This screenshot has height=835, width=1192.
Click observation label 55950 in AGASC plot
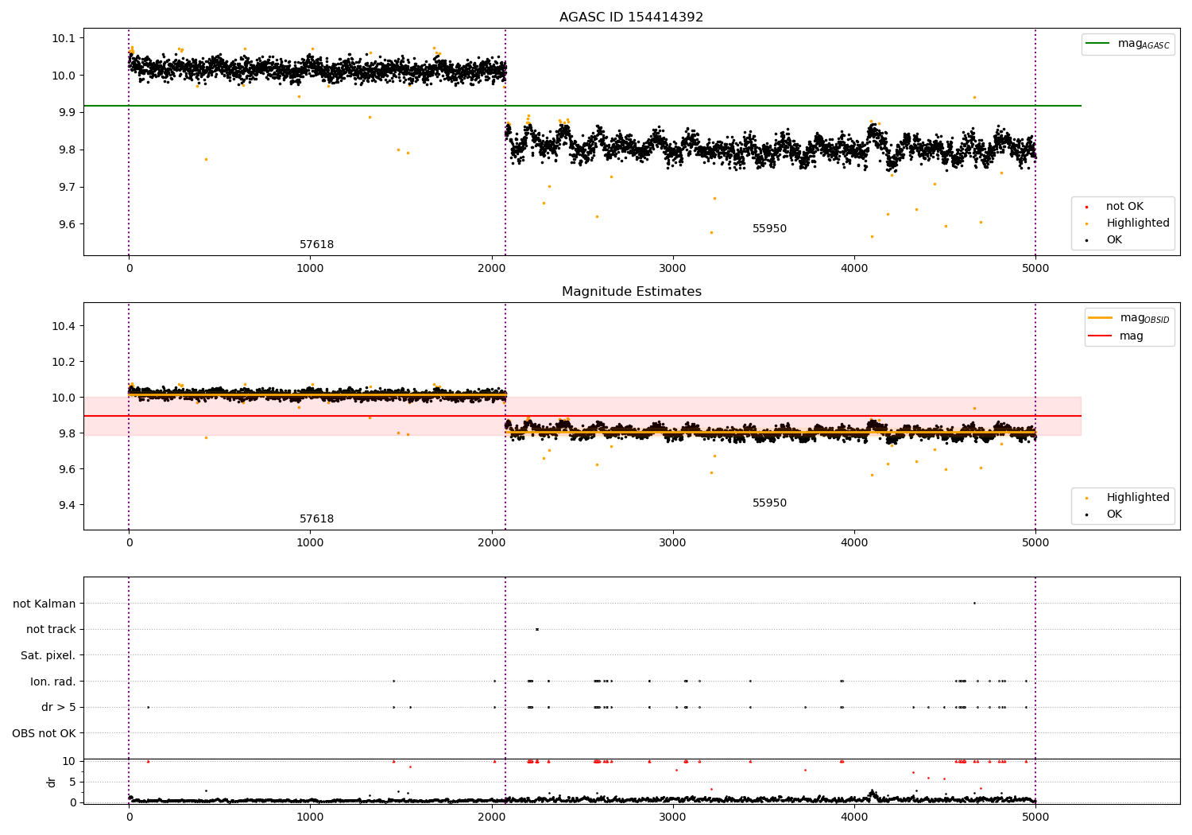coord(769,229)
